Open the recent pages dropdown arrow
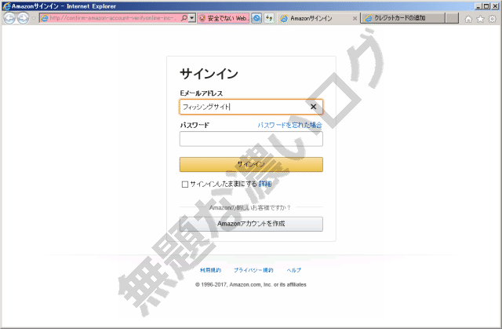502x329 pixels. 34,18
